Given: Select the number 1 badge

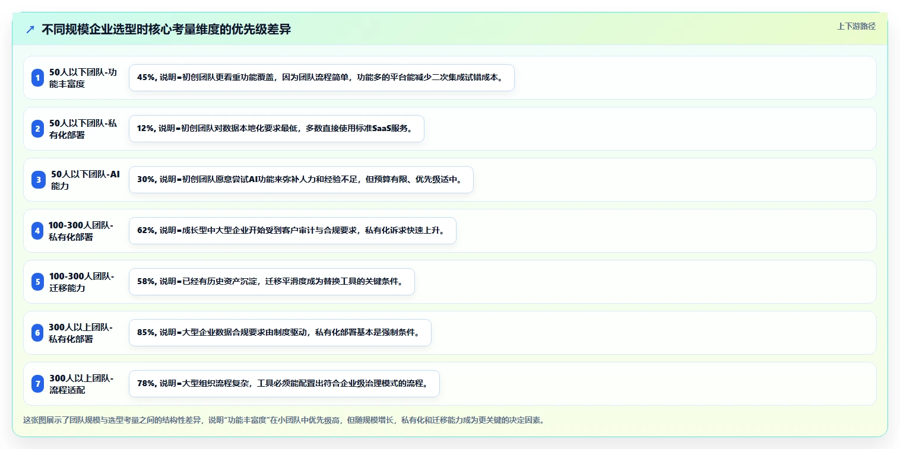Looking at the screenshot, I should click(x=38, y=78).
